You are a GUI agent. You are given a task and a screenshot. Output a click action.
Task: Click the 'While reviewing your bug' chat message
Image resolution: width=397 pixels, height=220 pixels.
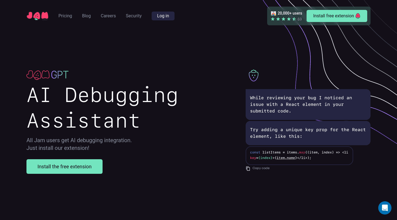pos(308,105)
